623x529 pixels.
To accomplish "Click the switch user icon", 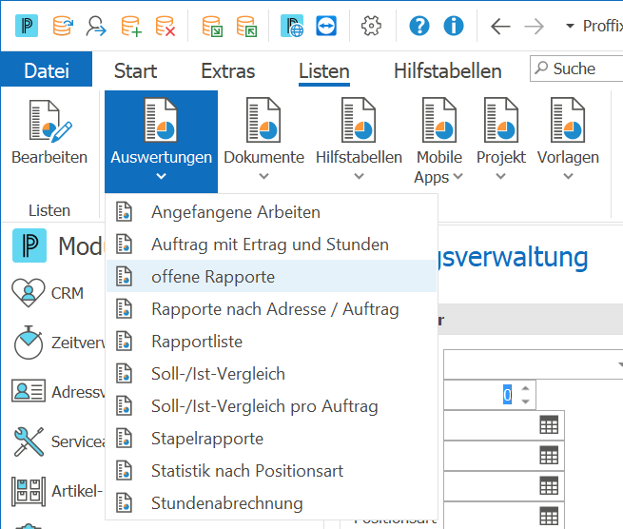I will 96,26.
